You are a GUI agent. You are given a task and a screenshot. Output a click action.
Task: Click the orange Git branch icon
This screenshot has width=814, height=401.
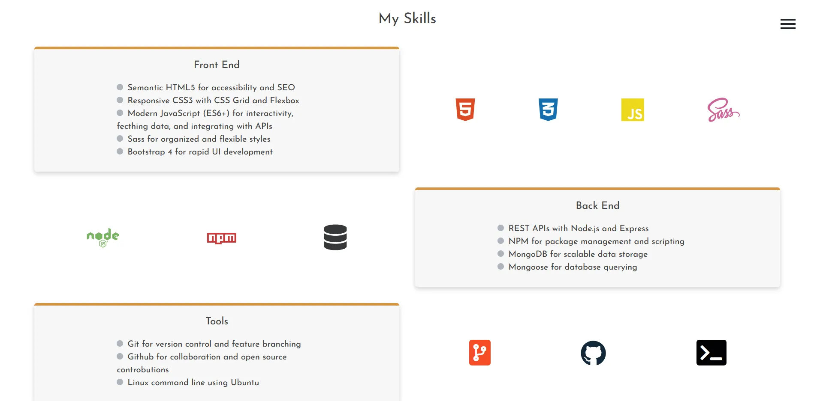coord(480,353)
